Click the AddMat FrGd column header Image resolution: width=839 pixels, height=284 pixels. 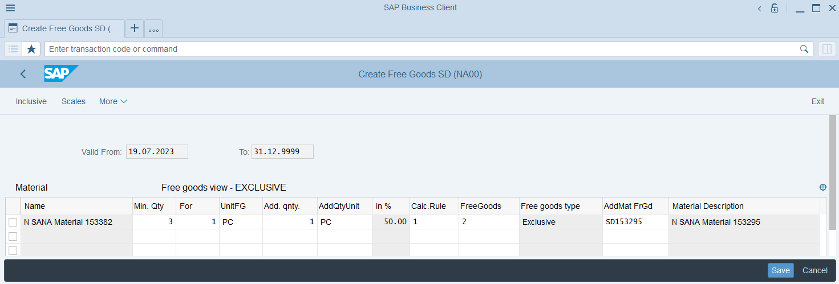635,206
